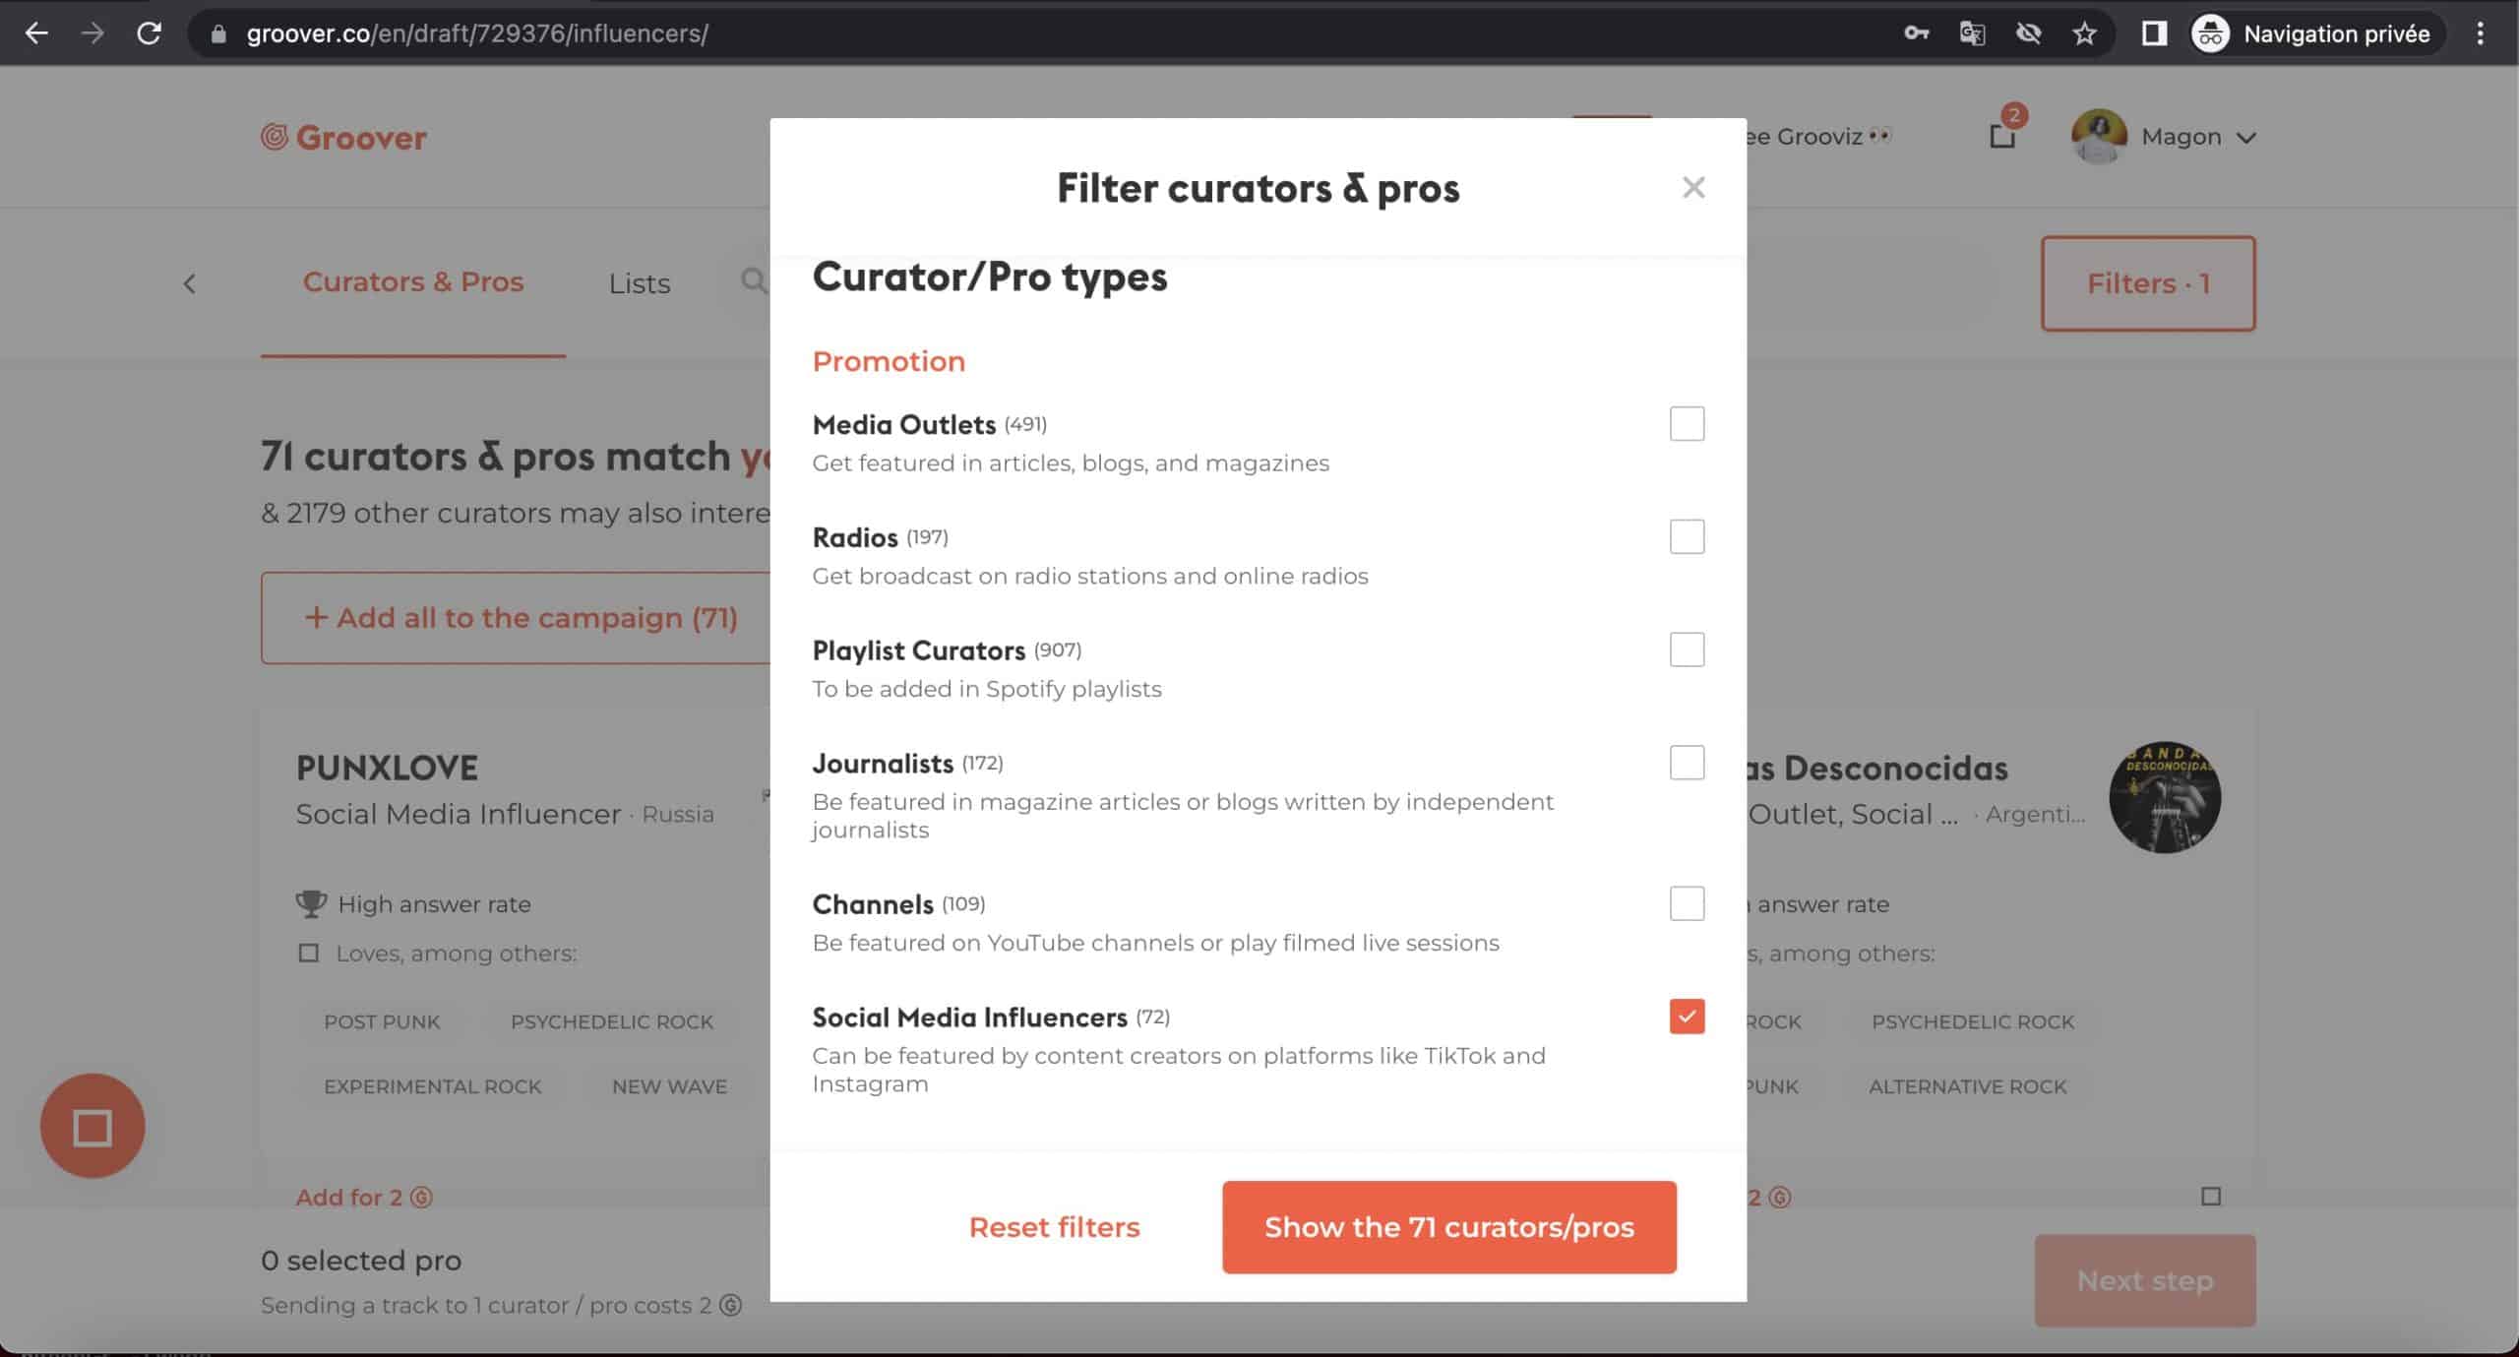Tick the Journalists checkbox
This screenshot has width=2519, height=1357.
(1687, 763)
